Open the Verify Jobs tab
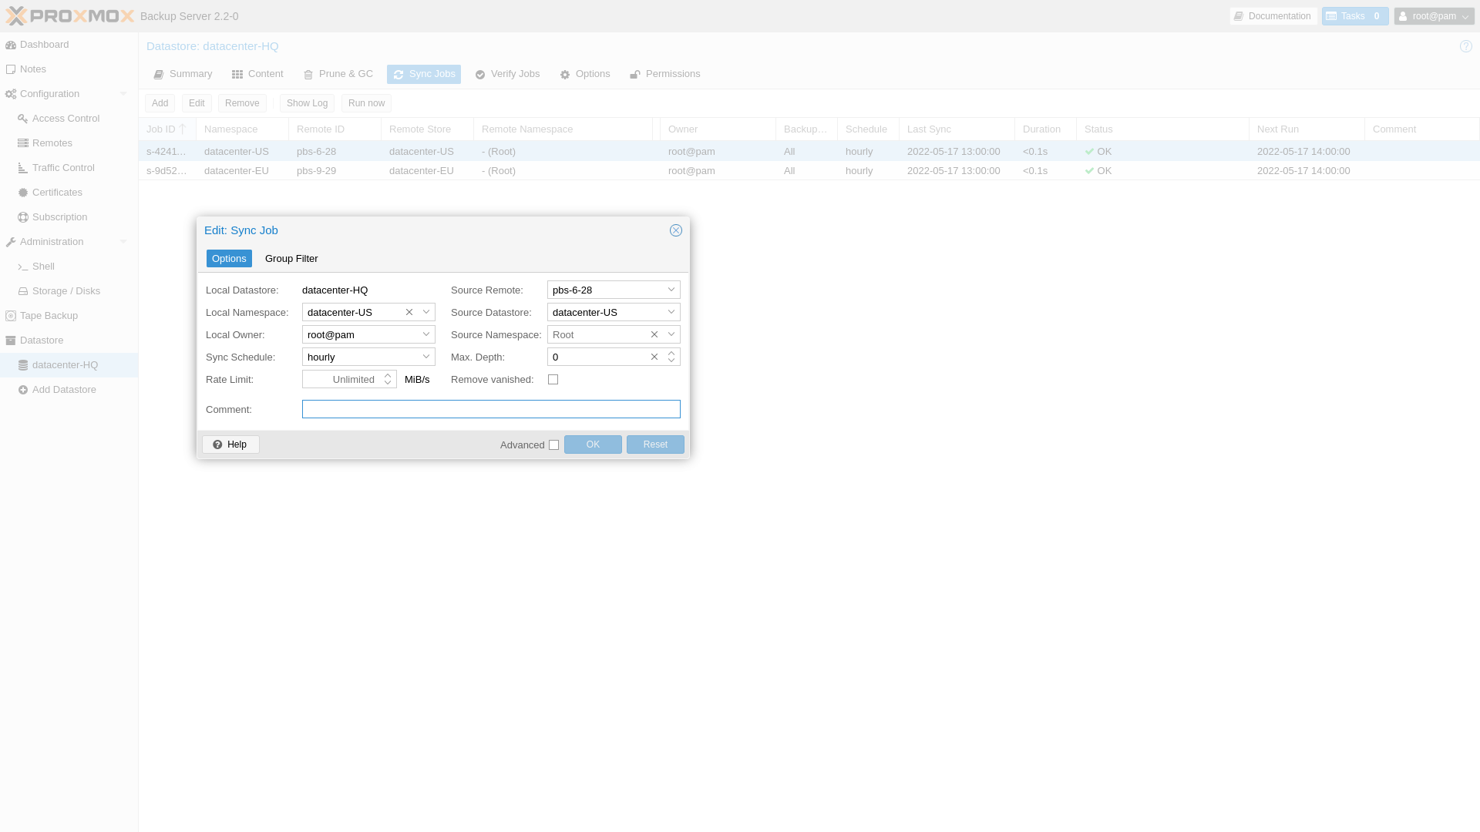1480x832 pixels. 507,74
